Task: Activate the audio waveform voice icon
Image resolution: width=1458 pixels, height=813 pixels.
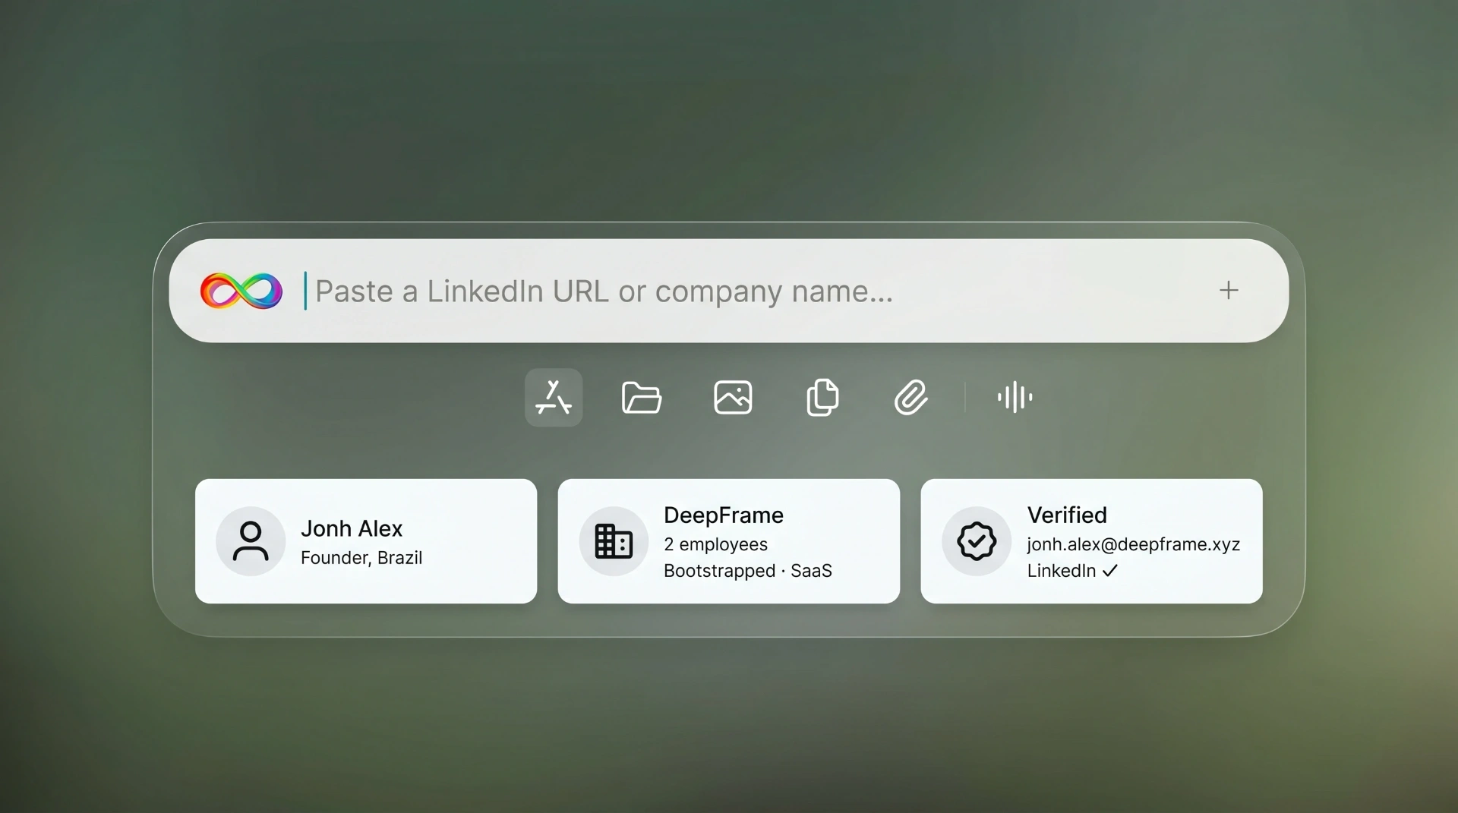Action: (x=1015, y=397)
